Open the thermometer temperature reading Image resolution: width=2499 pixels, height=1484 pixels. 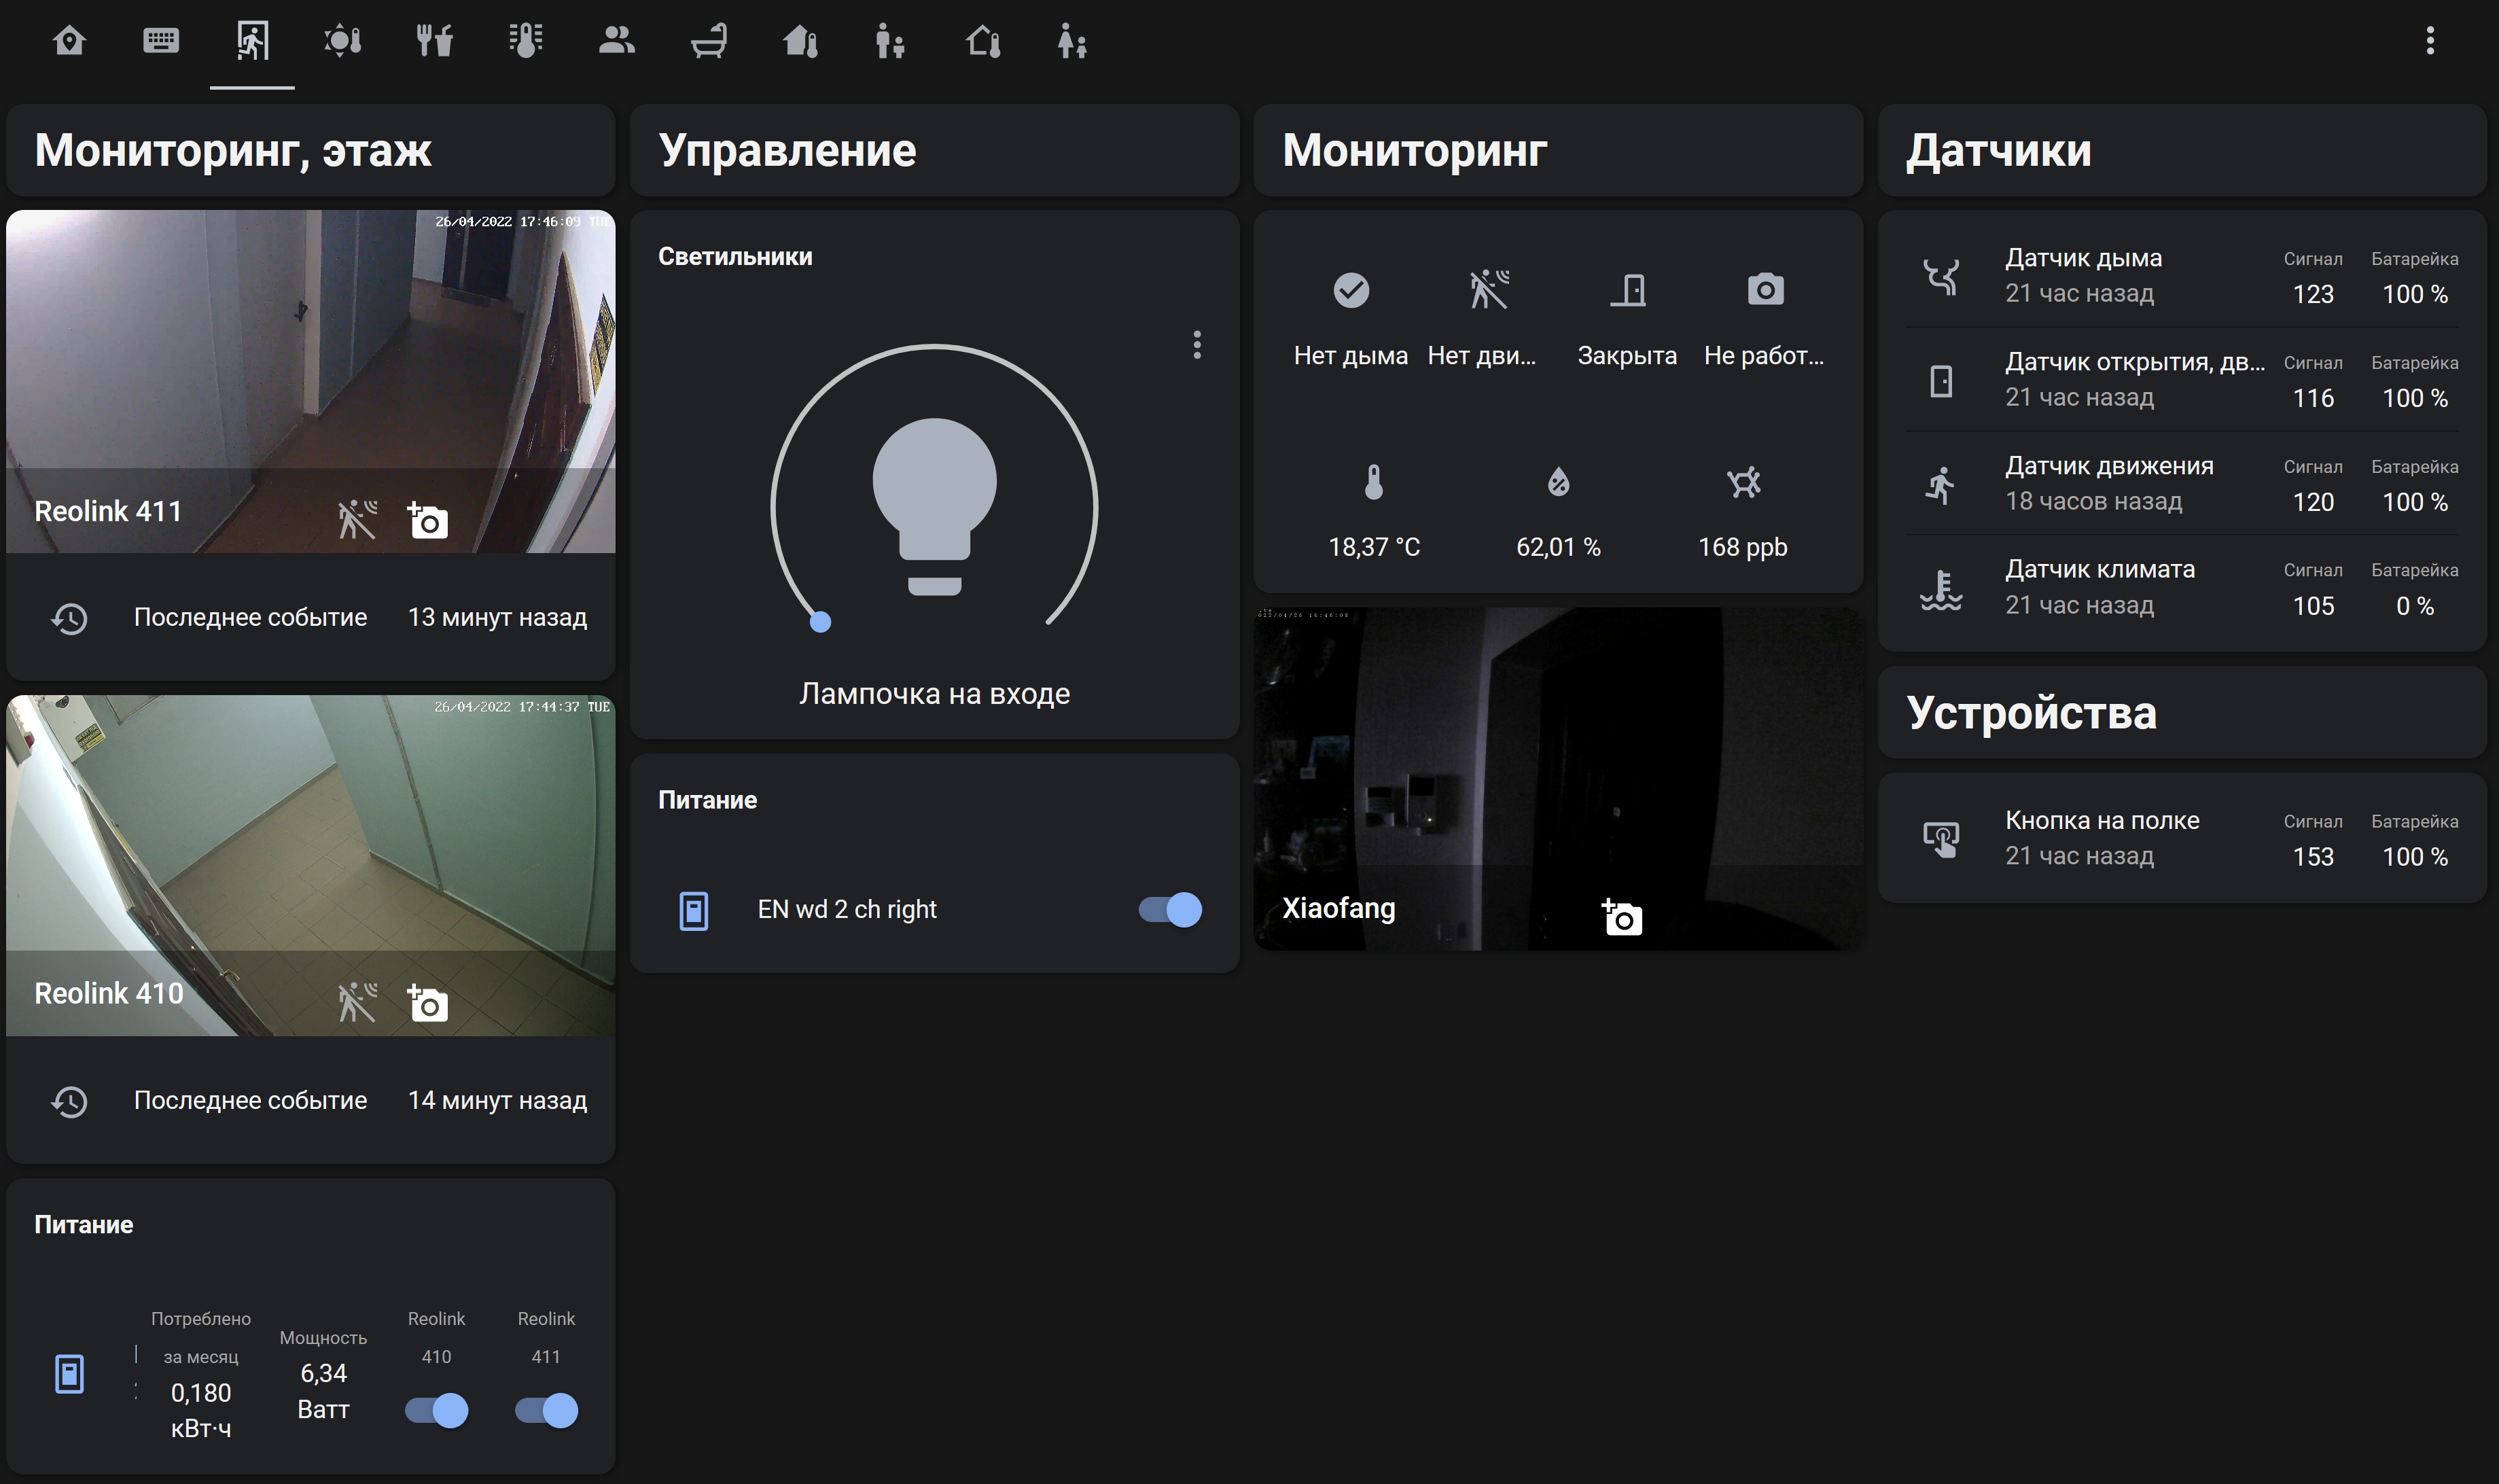(1373, 483)
